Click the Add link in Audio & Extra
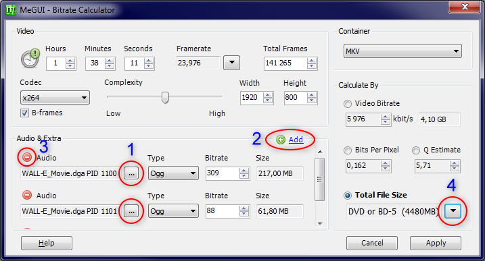The image size is (485, 261). 296,140
